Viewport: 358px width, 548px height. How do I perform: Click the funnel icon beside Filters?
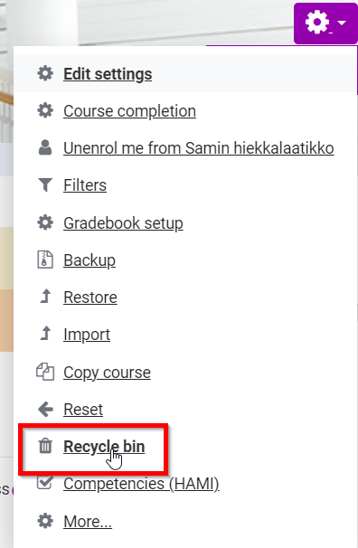pos(45,184)
